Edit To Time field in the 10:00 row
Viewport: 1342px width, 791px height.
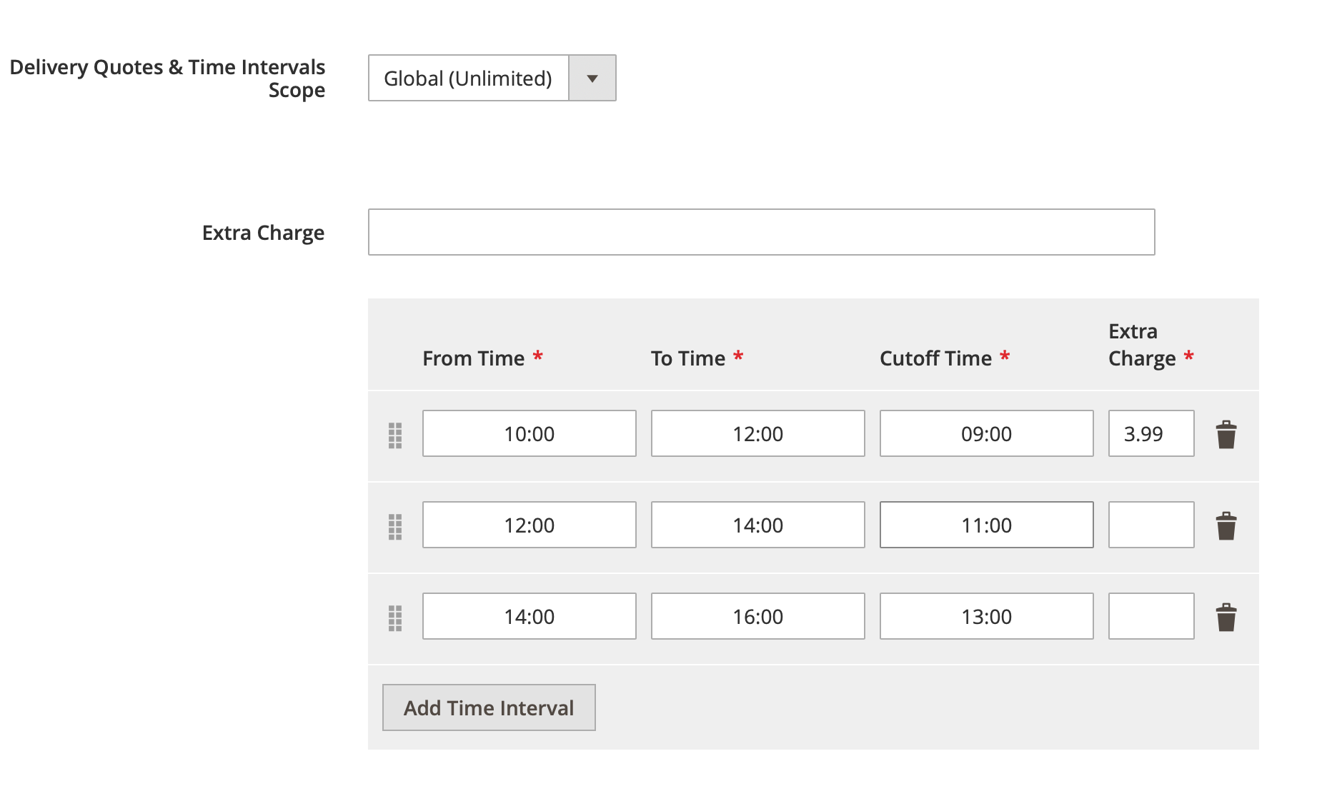point(758,433)
